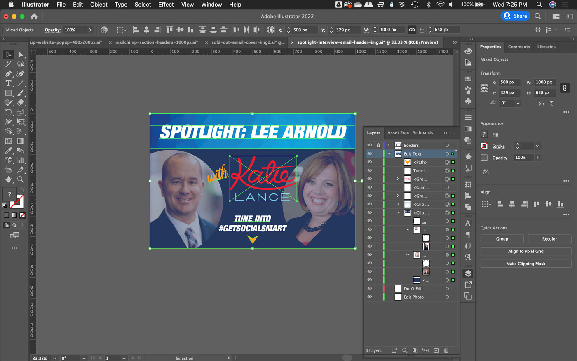Select the Magic Wand tool

click(x=8, y=64)
